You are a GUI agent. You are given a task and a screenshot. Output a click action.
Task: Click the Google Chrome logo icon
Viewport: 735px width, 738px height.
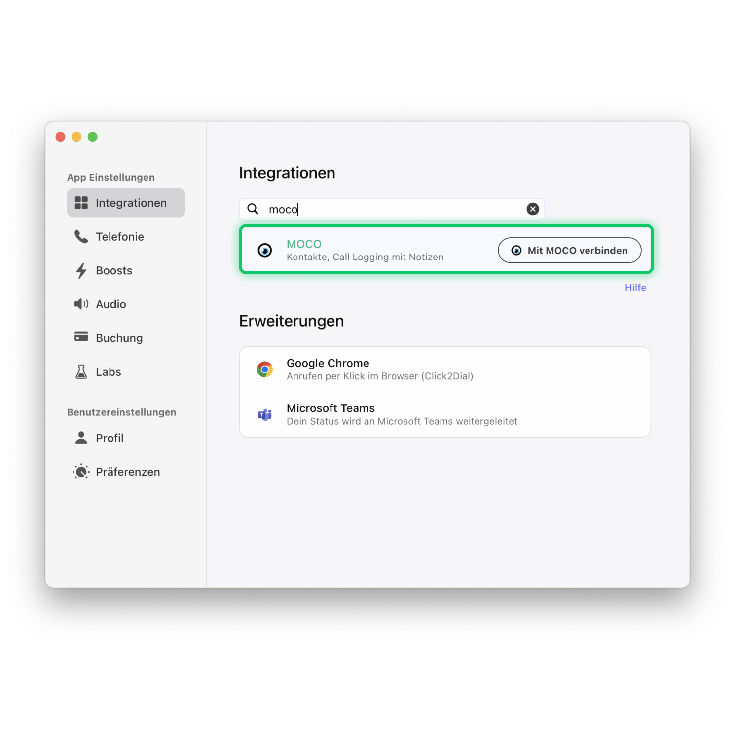pyautogui.click(x=265, y=369)
